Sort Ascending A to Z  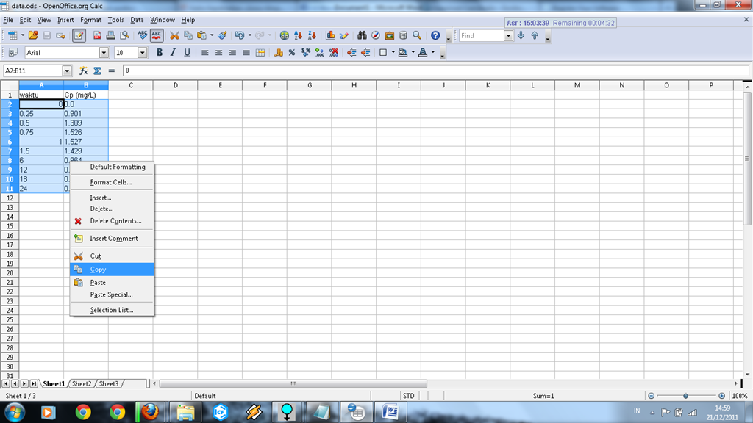[299, 35]
